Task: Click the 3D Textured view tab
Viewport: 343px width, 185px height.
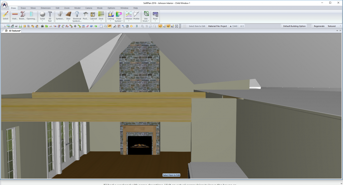Action: click(x=13, y=31)
